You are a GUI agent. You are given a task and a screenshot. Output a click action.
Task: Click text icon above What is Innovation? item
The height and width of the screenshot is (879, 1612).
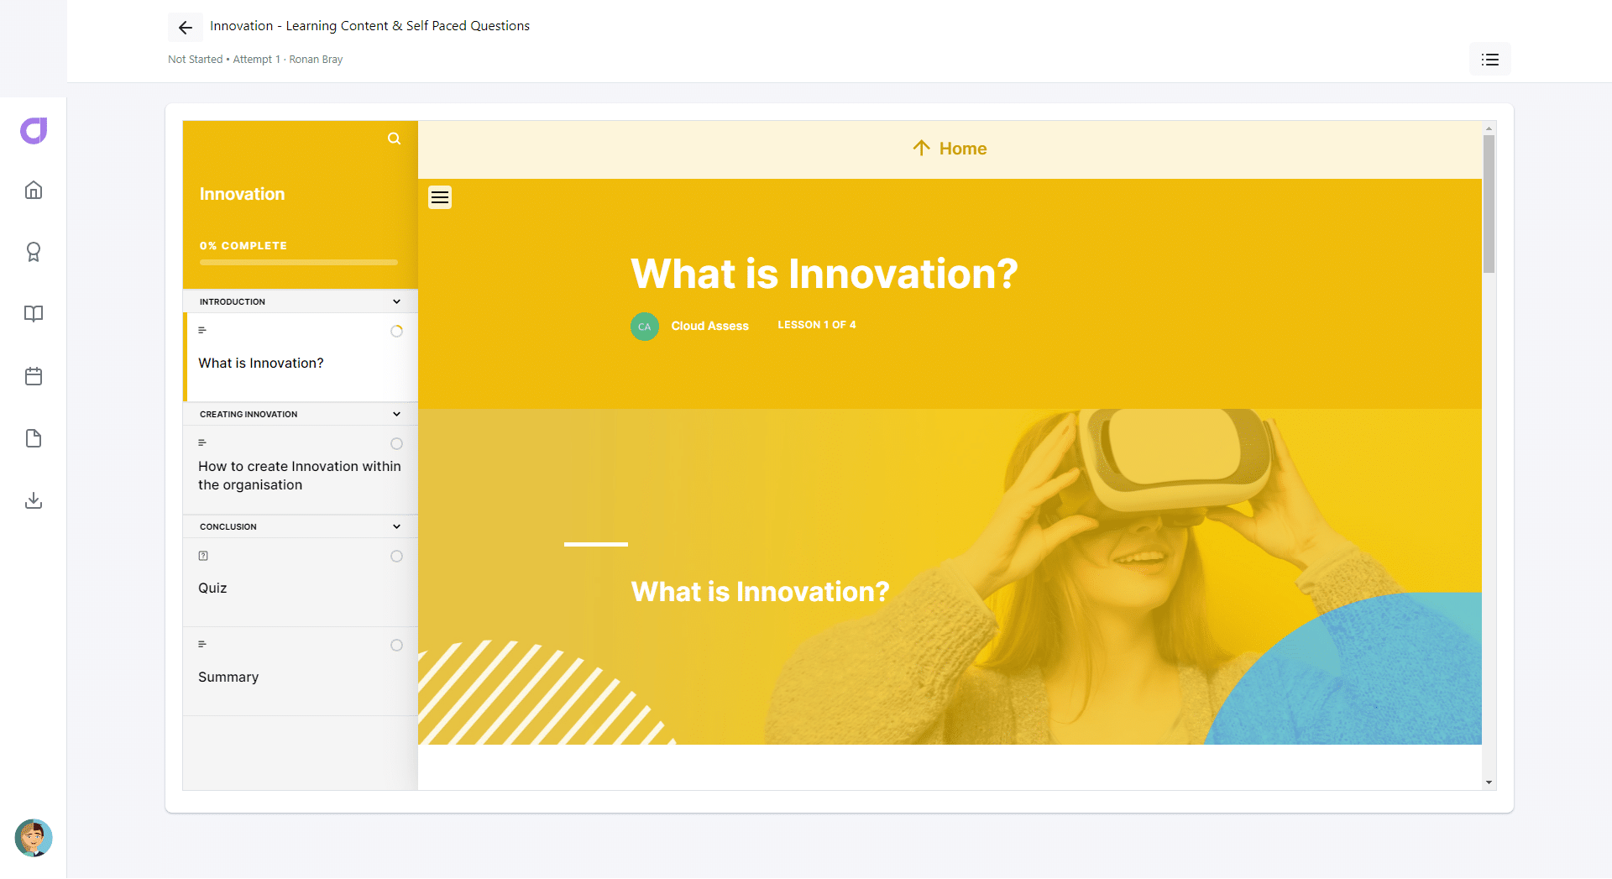click(x=202, y=330)
